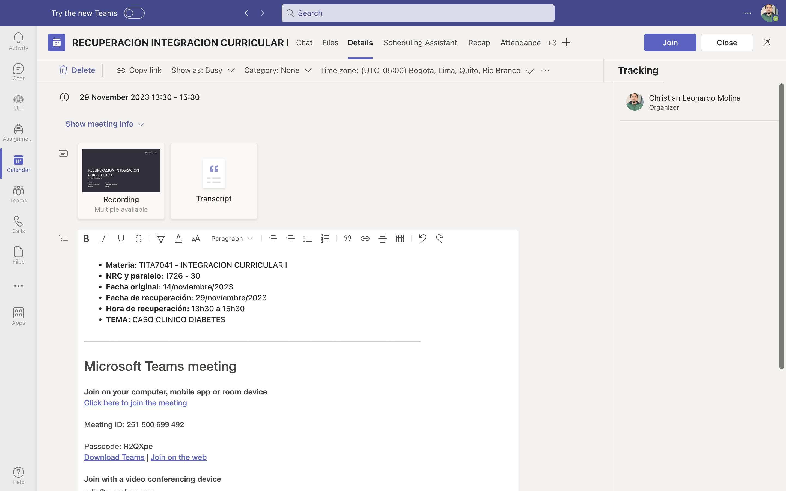Toggle underline text formatting

click(x=121, y=239)
